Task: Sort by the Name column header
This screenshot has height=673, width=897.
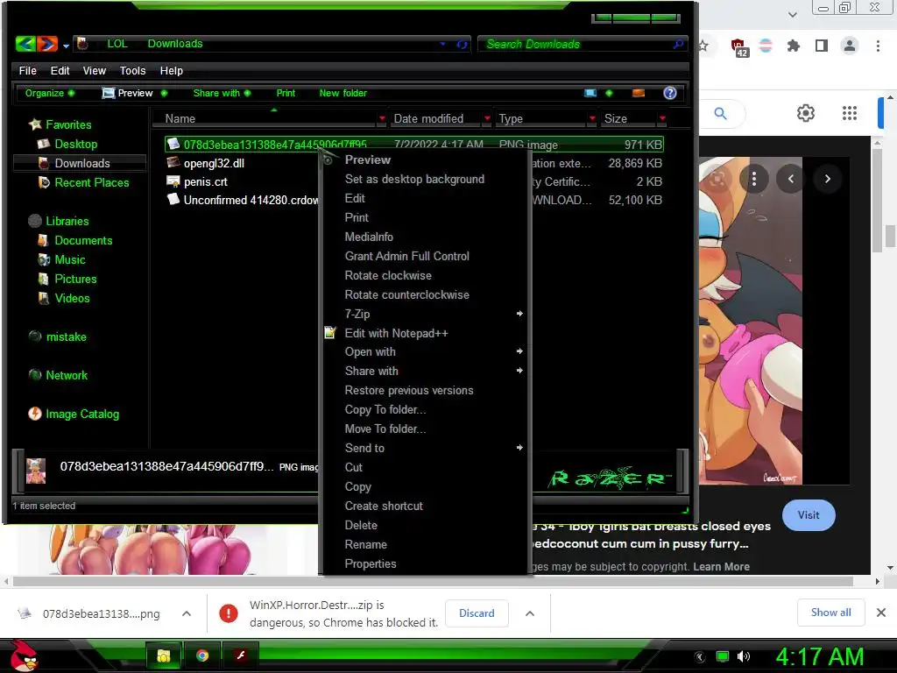Action: (x=180, y=118)
